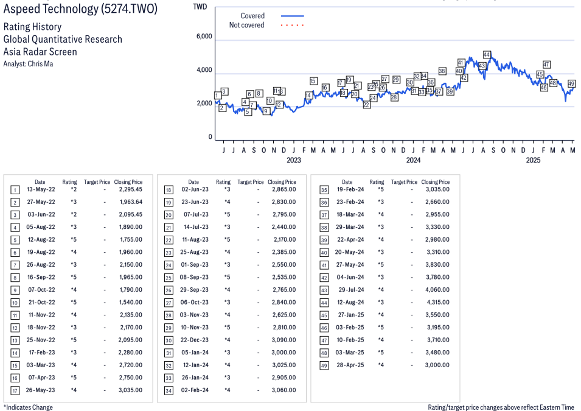Viewport: 581px width, 411px height.
Task: Click the date 28-Apr-25
Action: click(x=350, y=365)
